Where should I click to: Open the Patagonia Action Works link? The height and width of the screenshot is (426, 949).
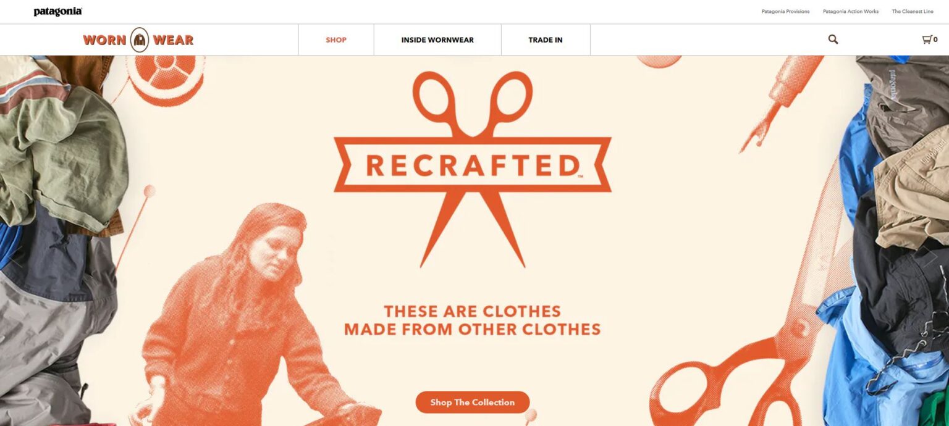pos(851,12)
